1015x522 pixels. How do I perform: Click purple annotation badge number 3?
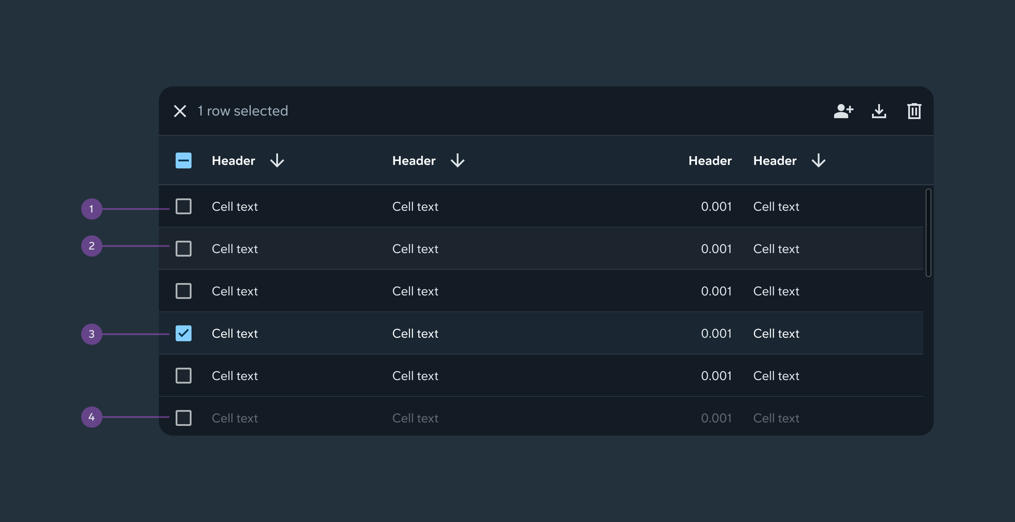(x=91, y=334)
